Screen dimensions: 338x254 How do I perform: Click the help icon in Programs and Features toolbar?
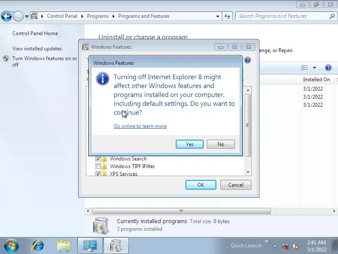(x=328, y=68)
